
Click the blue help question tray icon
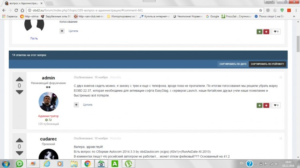click(250, 164)
